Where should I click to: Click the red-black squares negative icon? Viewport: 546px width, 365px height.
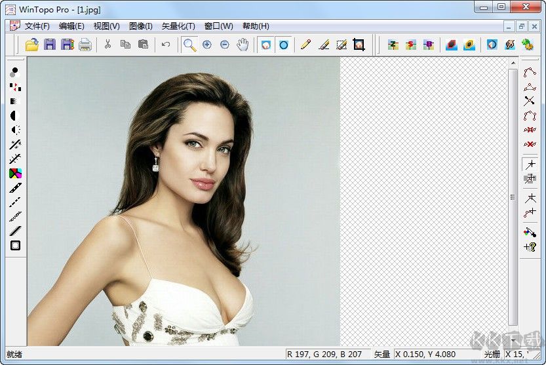click(x=15, y=86)
